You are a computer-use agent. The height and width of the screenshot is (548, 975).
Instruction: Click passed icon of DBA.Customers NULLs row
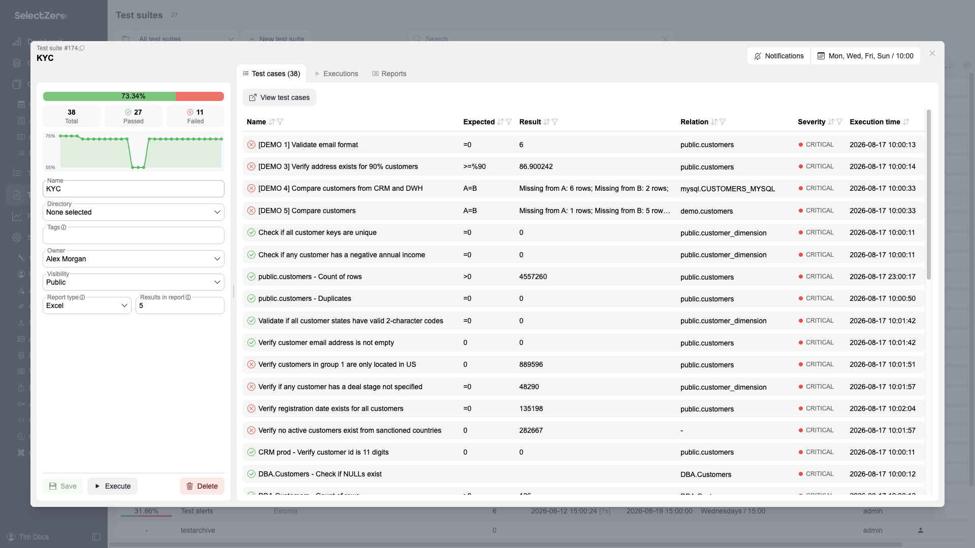251,474
